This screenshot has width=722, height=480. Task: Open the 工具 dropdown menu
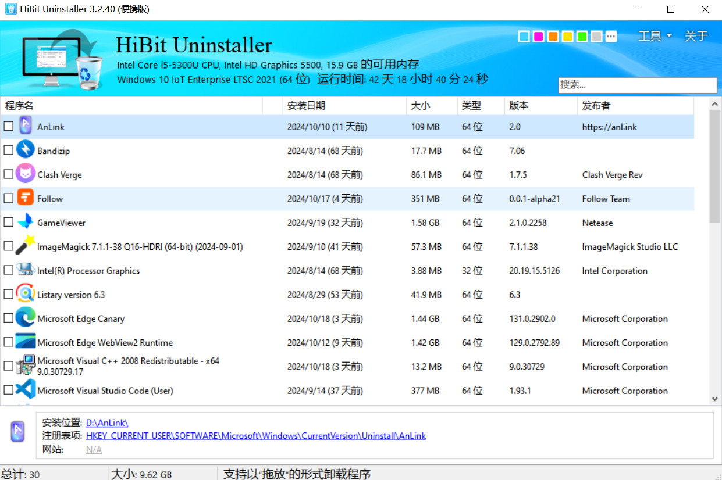tap(655, 36)
